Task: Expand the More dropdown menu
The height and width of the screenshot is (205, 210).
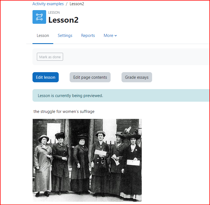Action: click(110, 36)
